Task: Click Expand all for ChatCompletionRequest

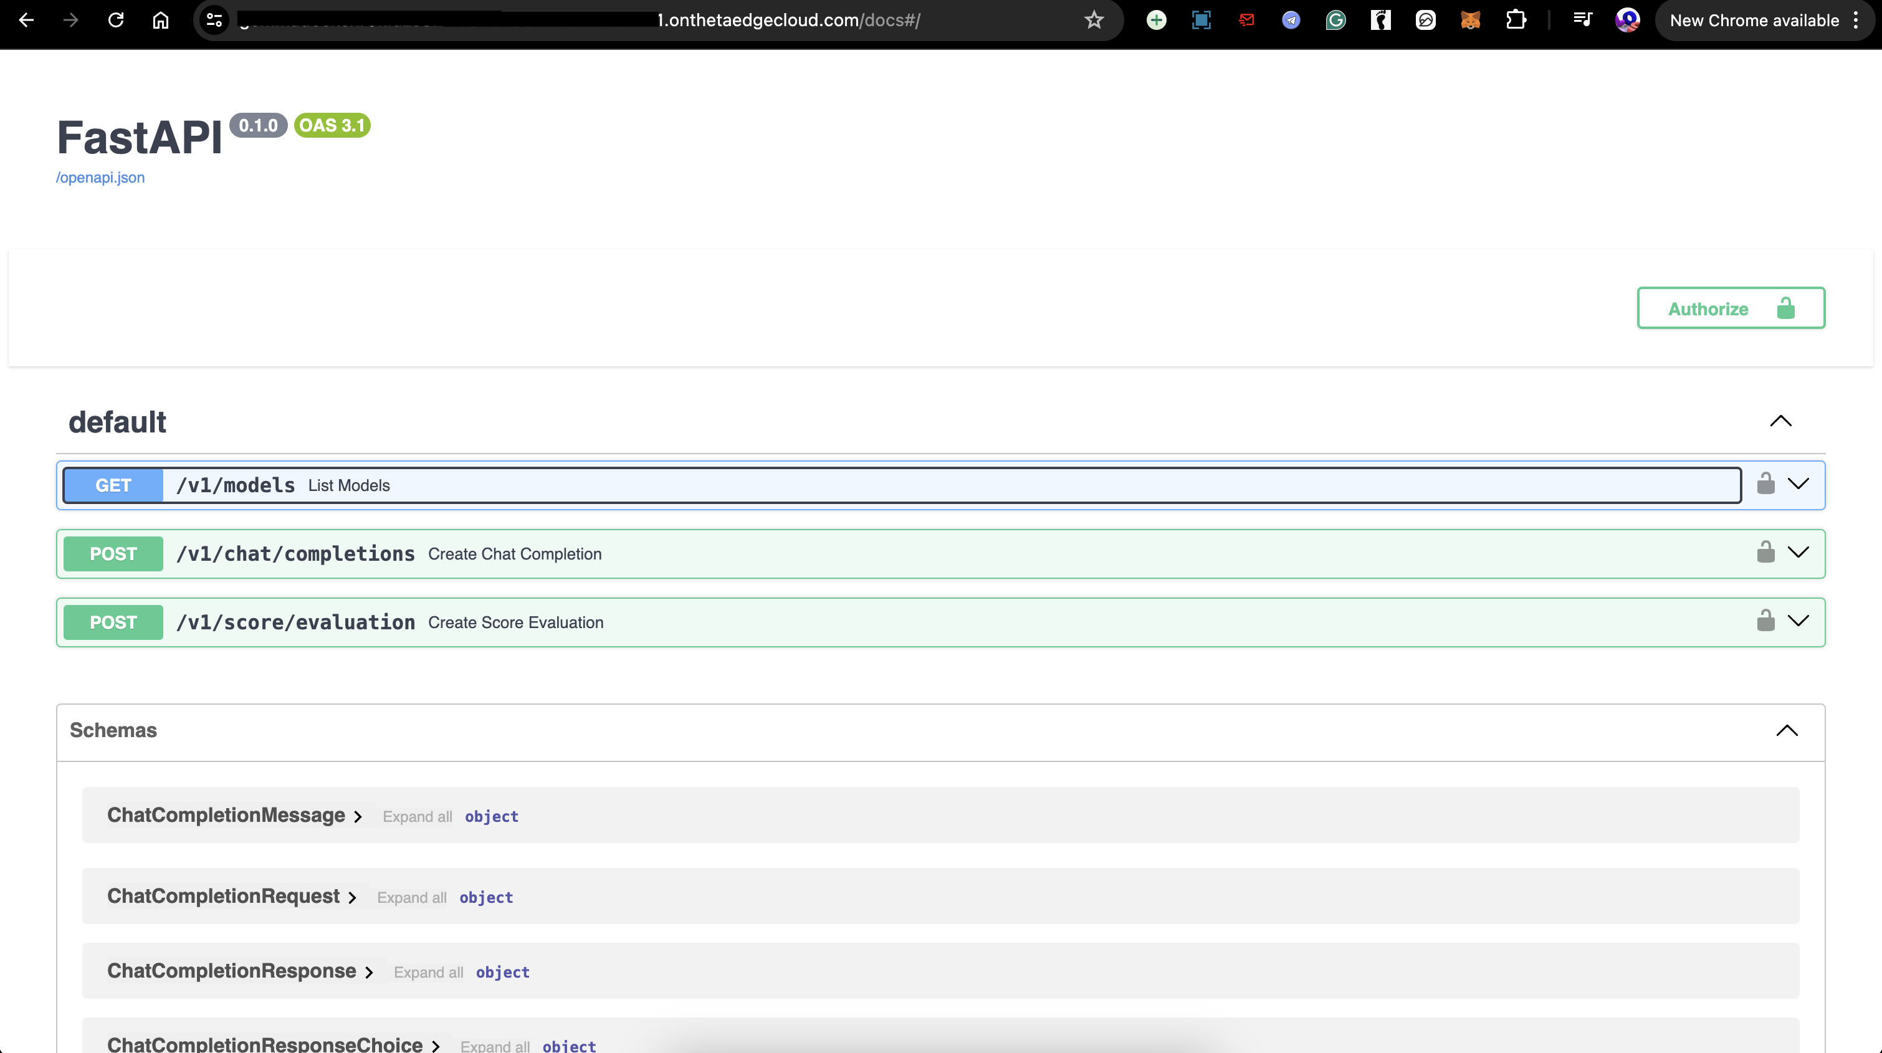Action: 411,897
